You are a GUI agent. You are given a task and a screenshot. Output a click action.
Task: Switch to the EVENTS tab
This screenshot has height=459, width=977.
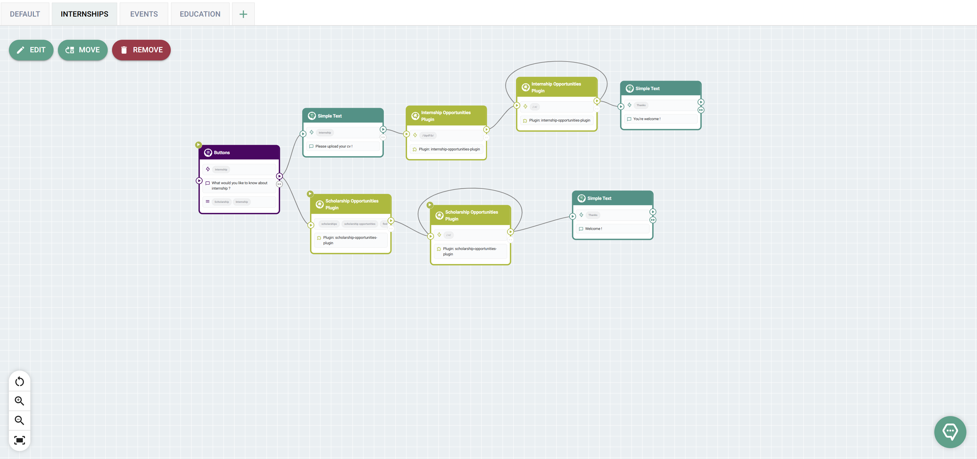point(144,14)
